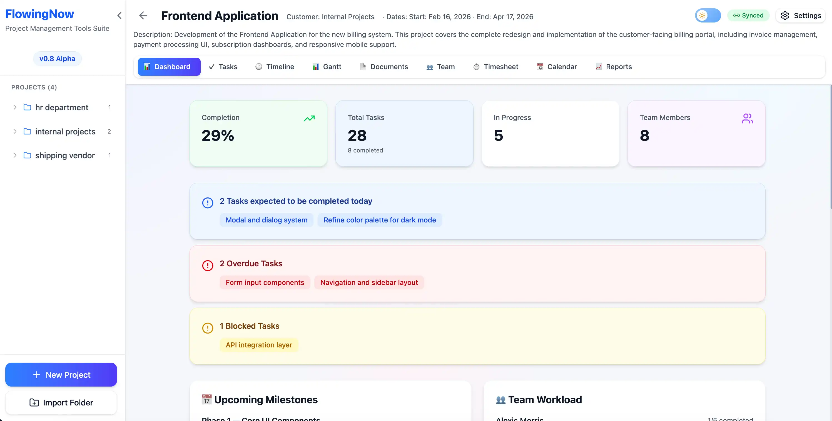Image resolution: width=832 pixels, height=421 pixels.
Task: Expand the shipping vendor folder
Action: [14, 155]
